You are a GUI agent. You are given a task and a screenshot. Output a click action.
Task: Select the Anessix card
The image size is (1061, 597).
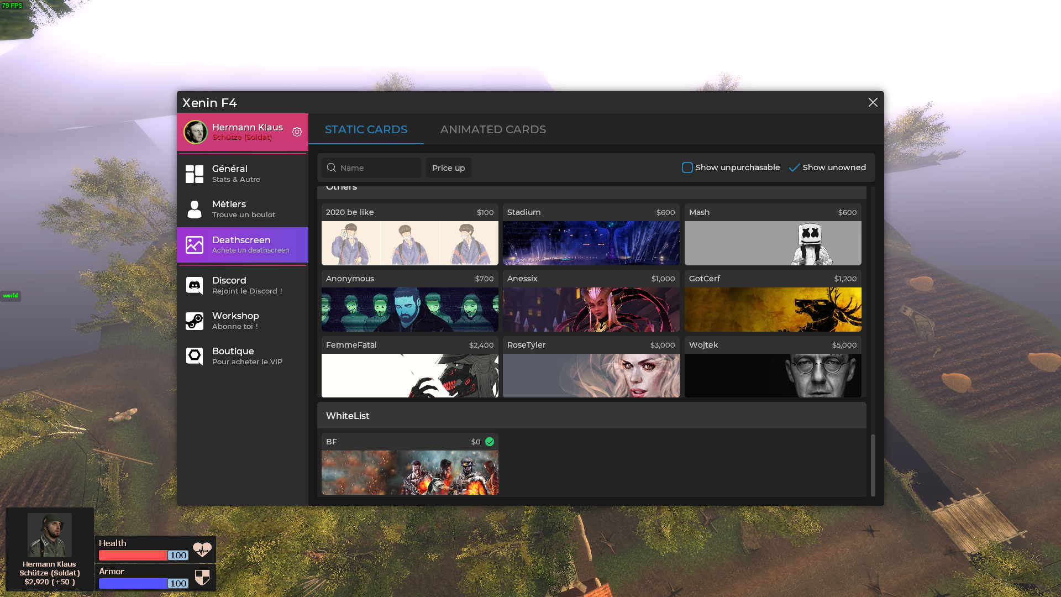point(591,301)
